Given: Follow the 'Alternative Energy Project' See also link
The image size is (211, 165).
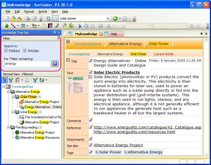Looking at the screenshot, I should [x=118, y=145].
